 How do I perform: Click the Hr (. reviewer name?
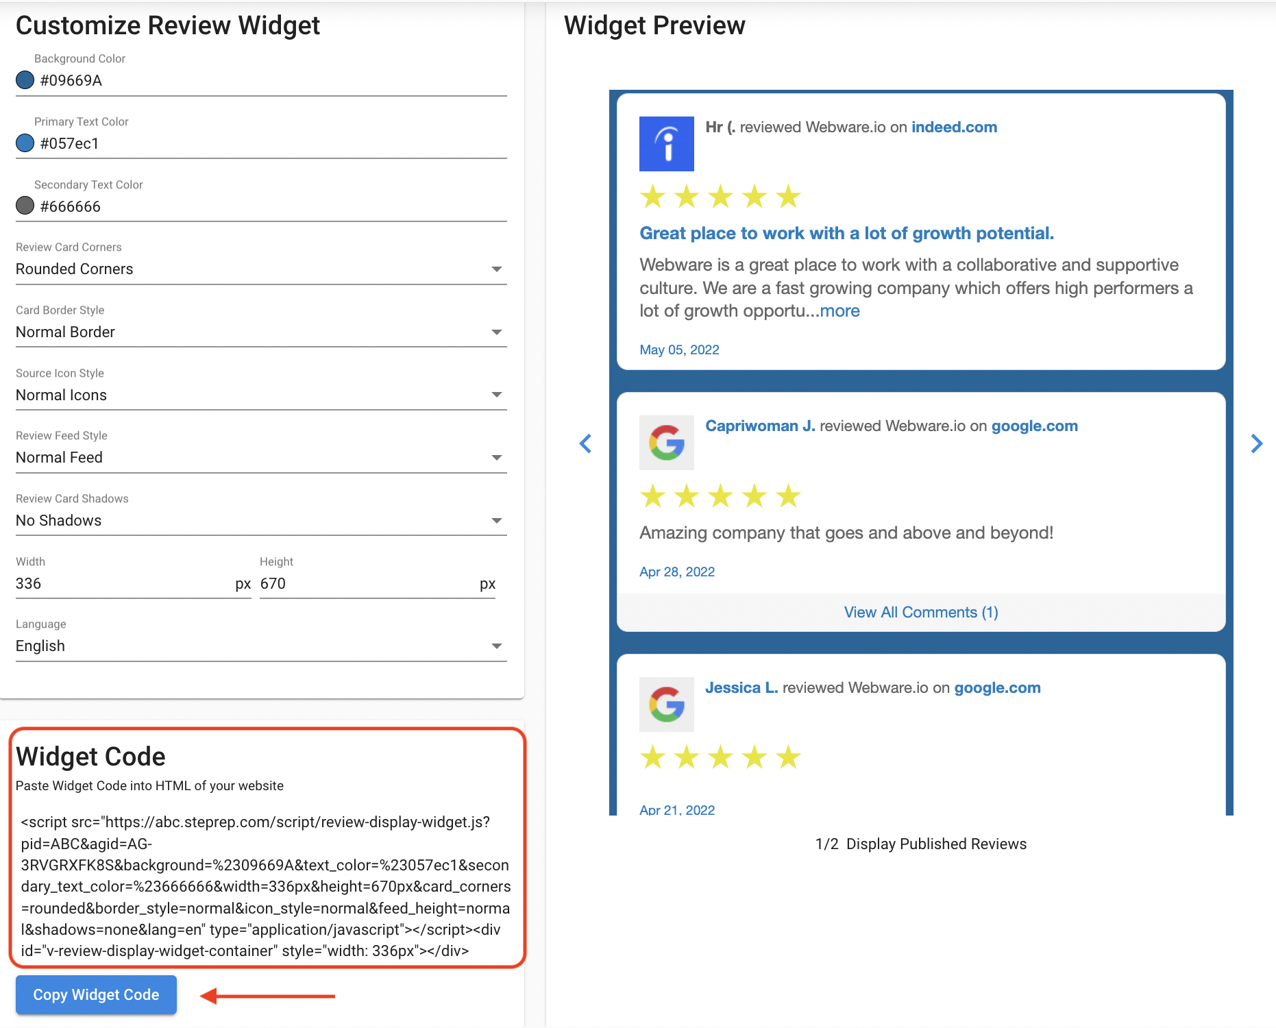(720, 127)
